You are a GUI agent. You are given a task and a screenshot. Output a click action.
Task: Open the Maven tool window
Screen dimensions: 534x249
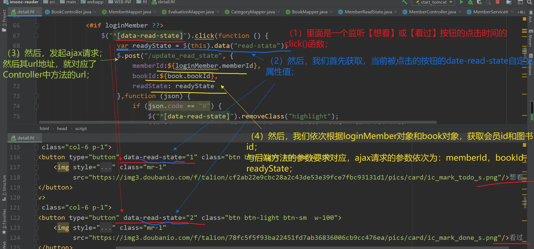click(531, 38)
